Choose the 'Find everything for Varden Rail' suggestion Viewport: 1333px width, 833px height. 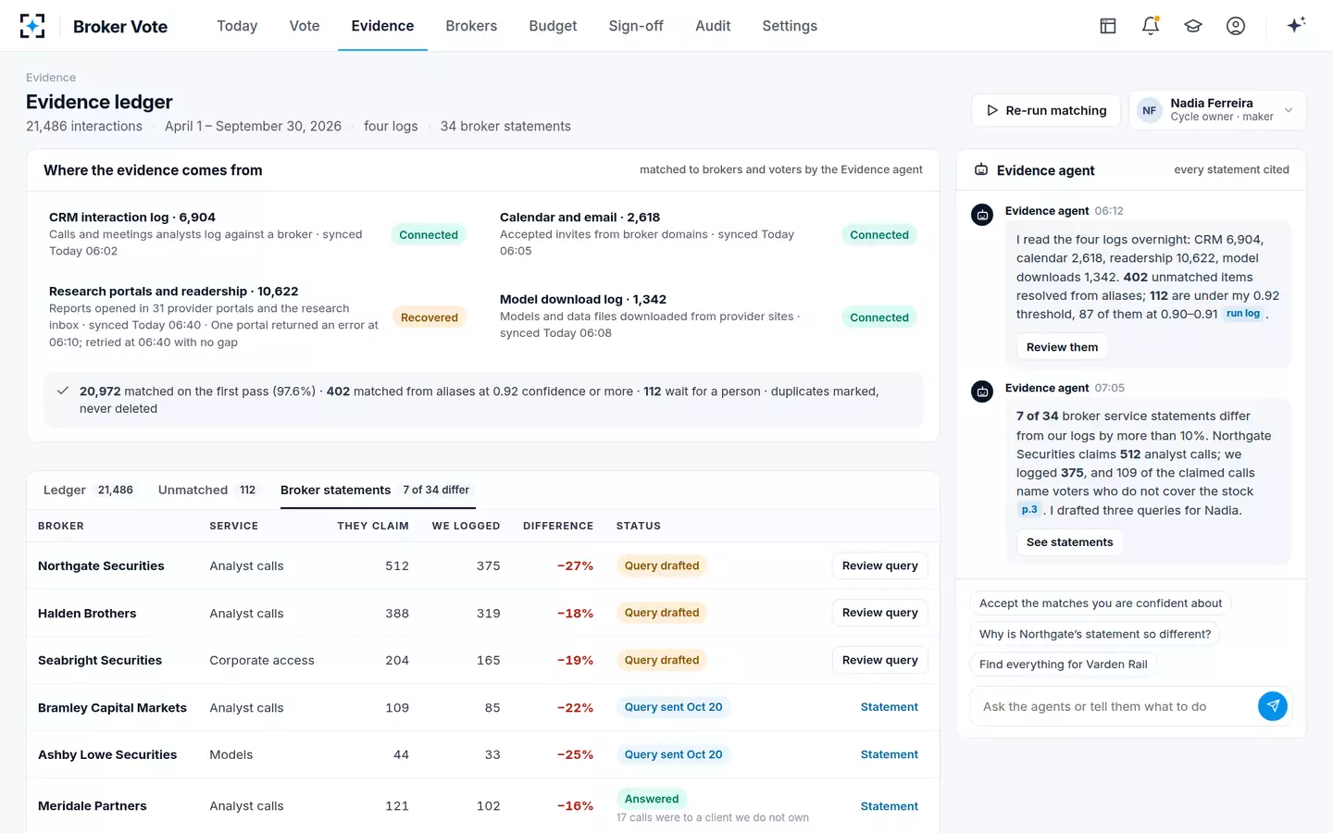pos(1063,665)
